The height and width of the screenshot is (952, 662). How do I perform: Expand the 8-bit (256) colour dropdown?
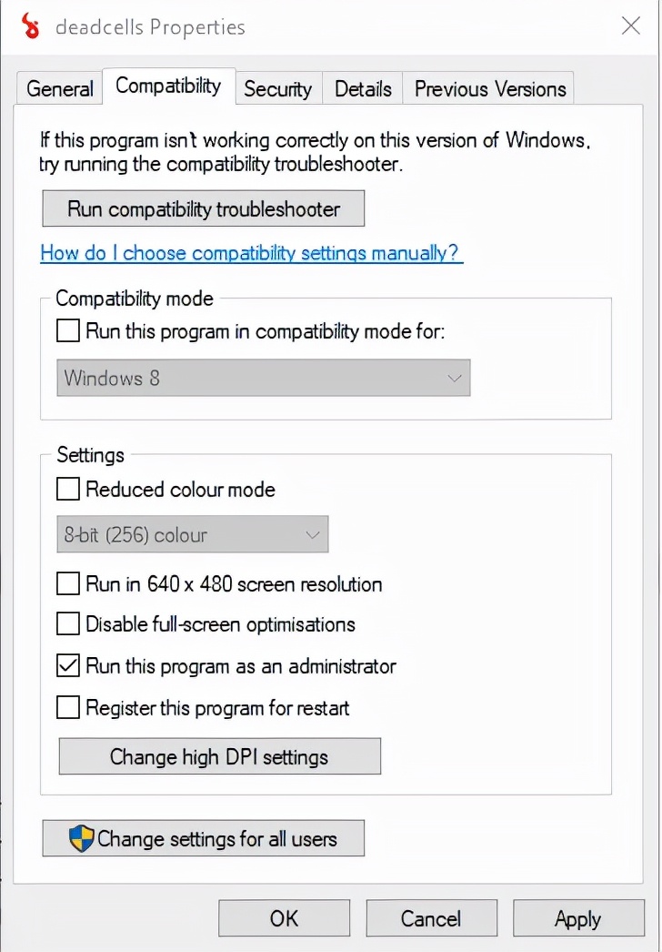(193, 535)
